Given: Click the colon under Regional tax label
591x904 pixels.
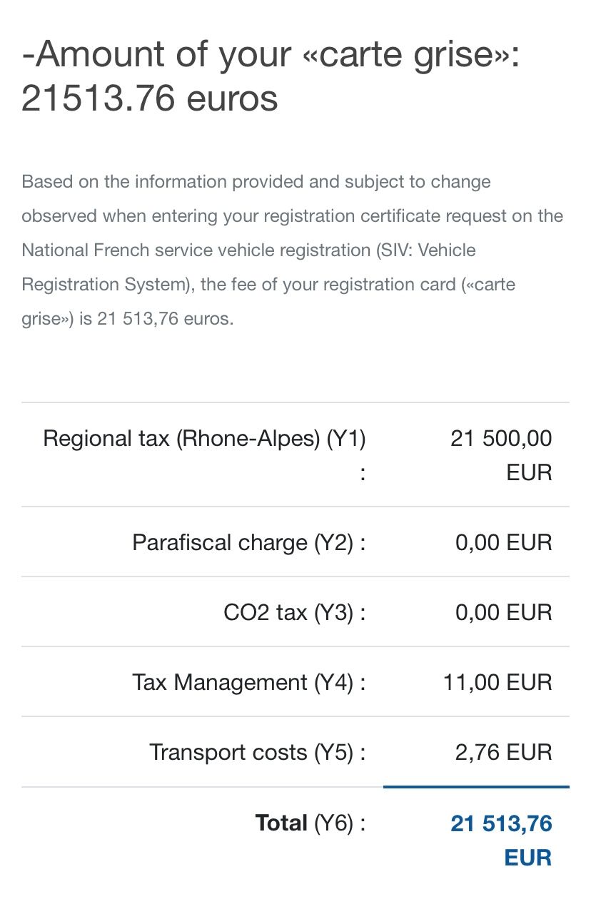Looking at the screenshot, I should [363, 473].
